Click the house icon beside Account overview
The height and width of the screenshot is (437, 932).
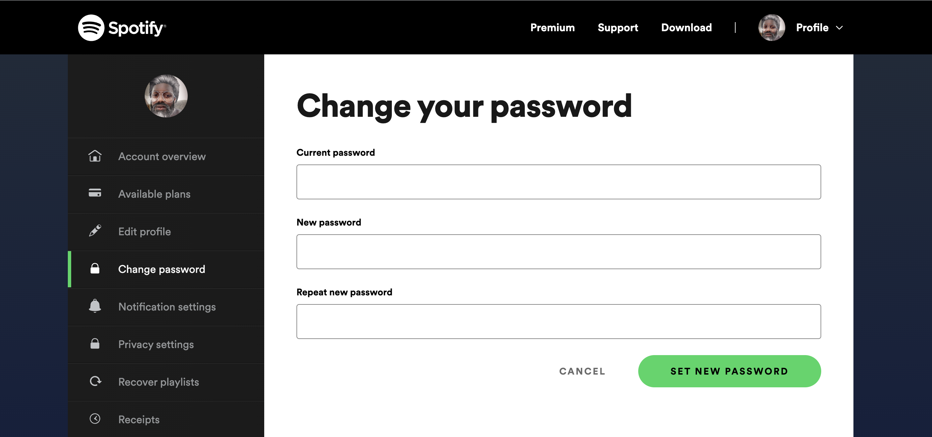[95, 156]
